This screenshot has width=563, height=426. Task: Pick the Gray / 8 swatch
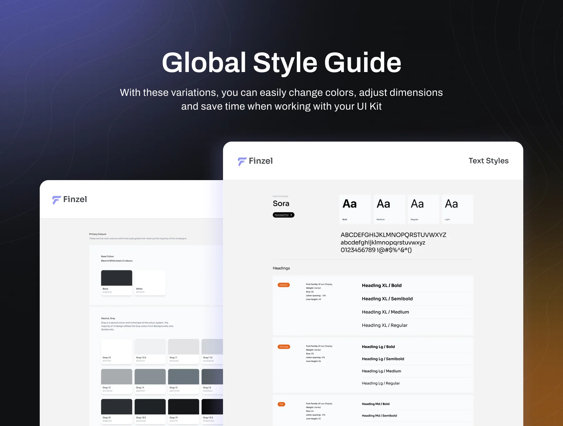point(117,411)
